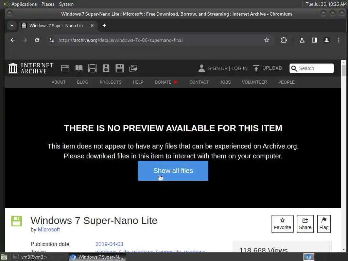Click the Favorite button
Image resolution: width=348 pixels, height=261 pixels.
pos(282,224)
